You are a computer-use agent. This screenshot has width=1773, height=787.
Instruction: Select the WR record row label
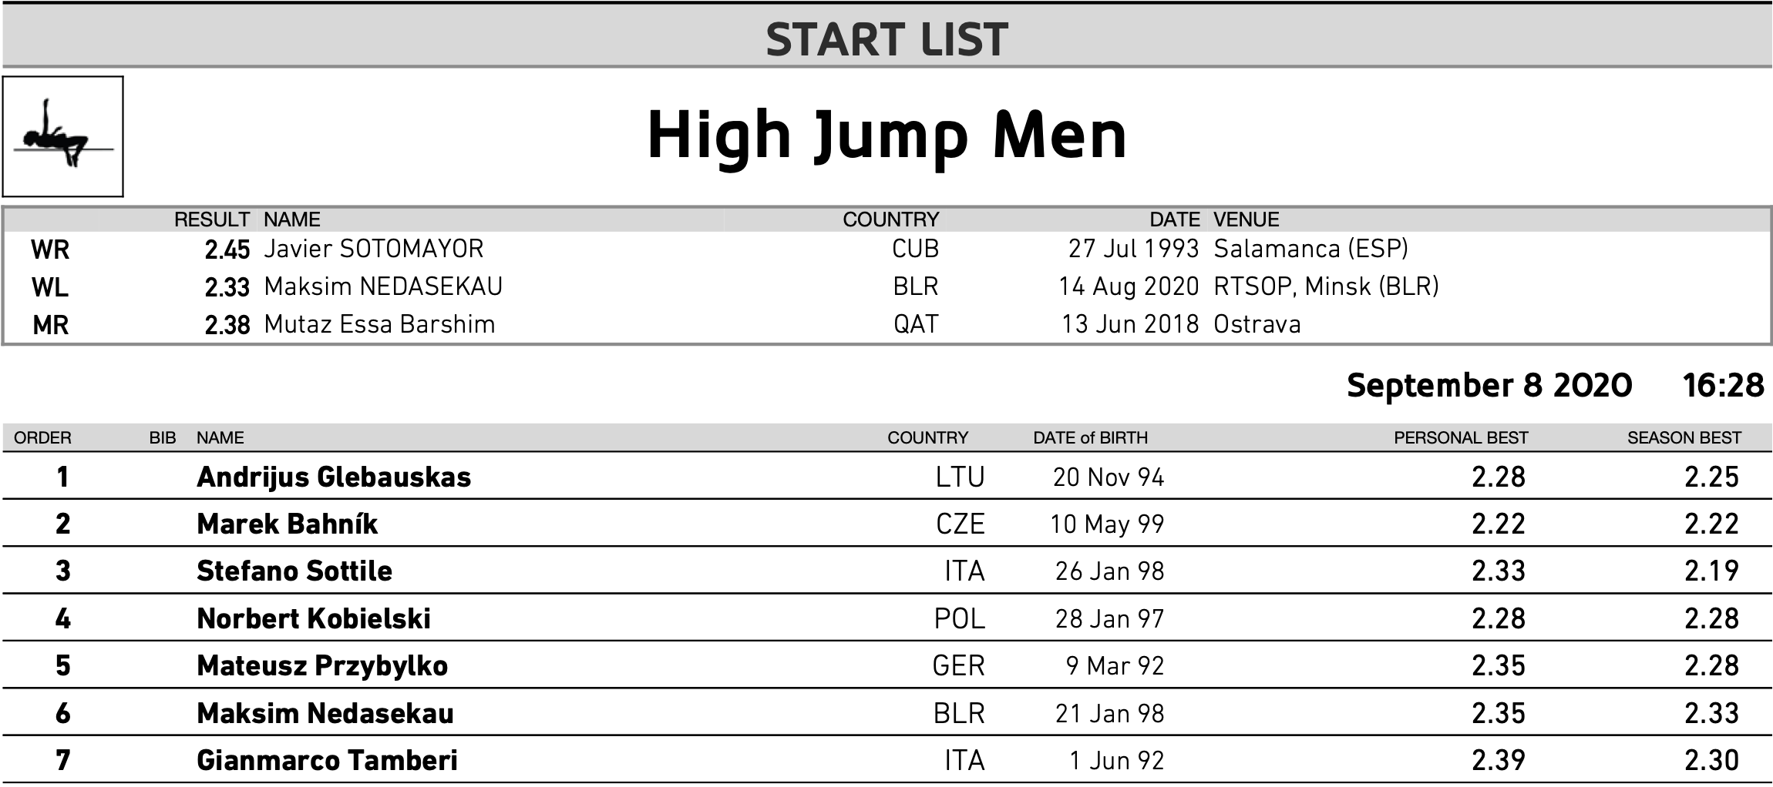click(50, 249)
